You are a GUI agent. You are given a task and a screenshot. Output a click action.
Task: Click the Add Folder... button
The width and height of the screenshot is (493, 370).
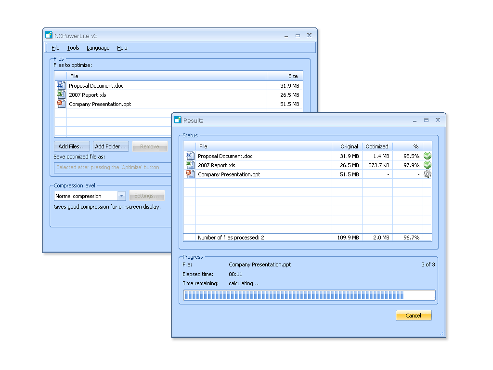pyautogui.click(x=111, y=146)
